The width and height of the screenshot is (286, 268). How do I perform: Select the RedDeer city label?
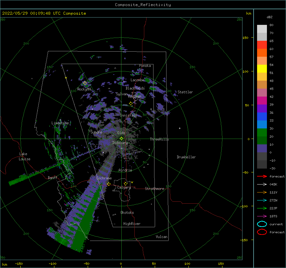pyautogui.click(x=135, y=97)
